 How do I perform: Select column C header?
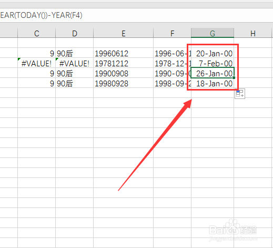click(37, 33)
